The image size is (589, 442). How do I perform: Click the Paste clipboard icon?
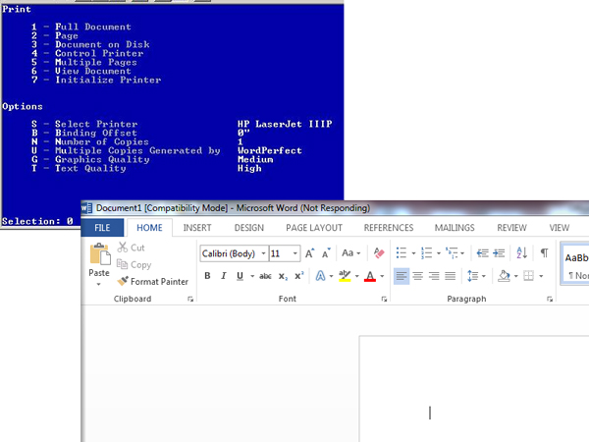pyautogui.click(x=99, y=256)
